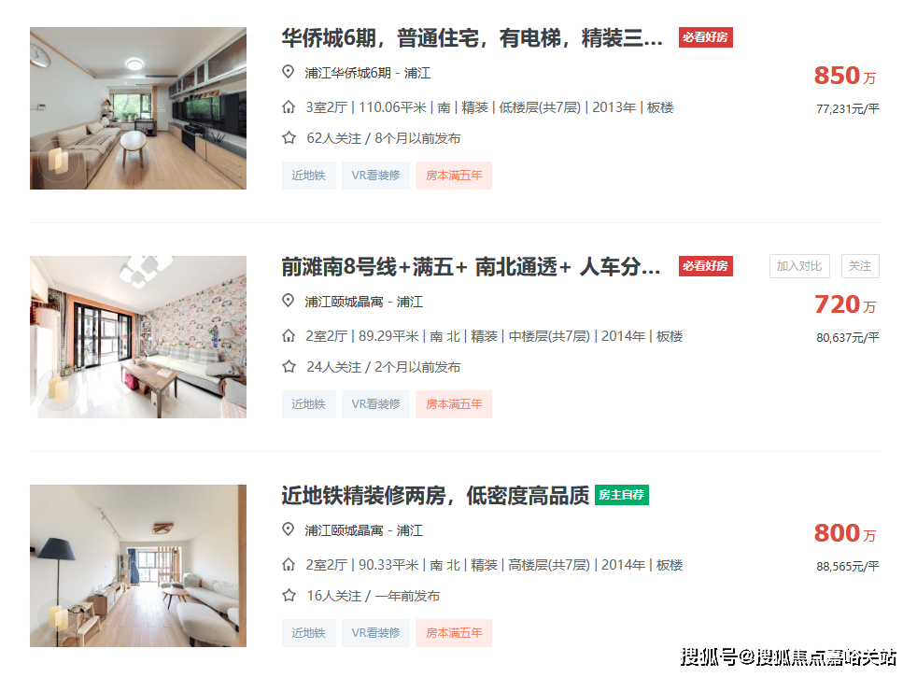Screen dimensions: 917x677
Task: Click 房本满五年 tag on third listing
Action: (x=454, y=632)
